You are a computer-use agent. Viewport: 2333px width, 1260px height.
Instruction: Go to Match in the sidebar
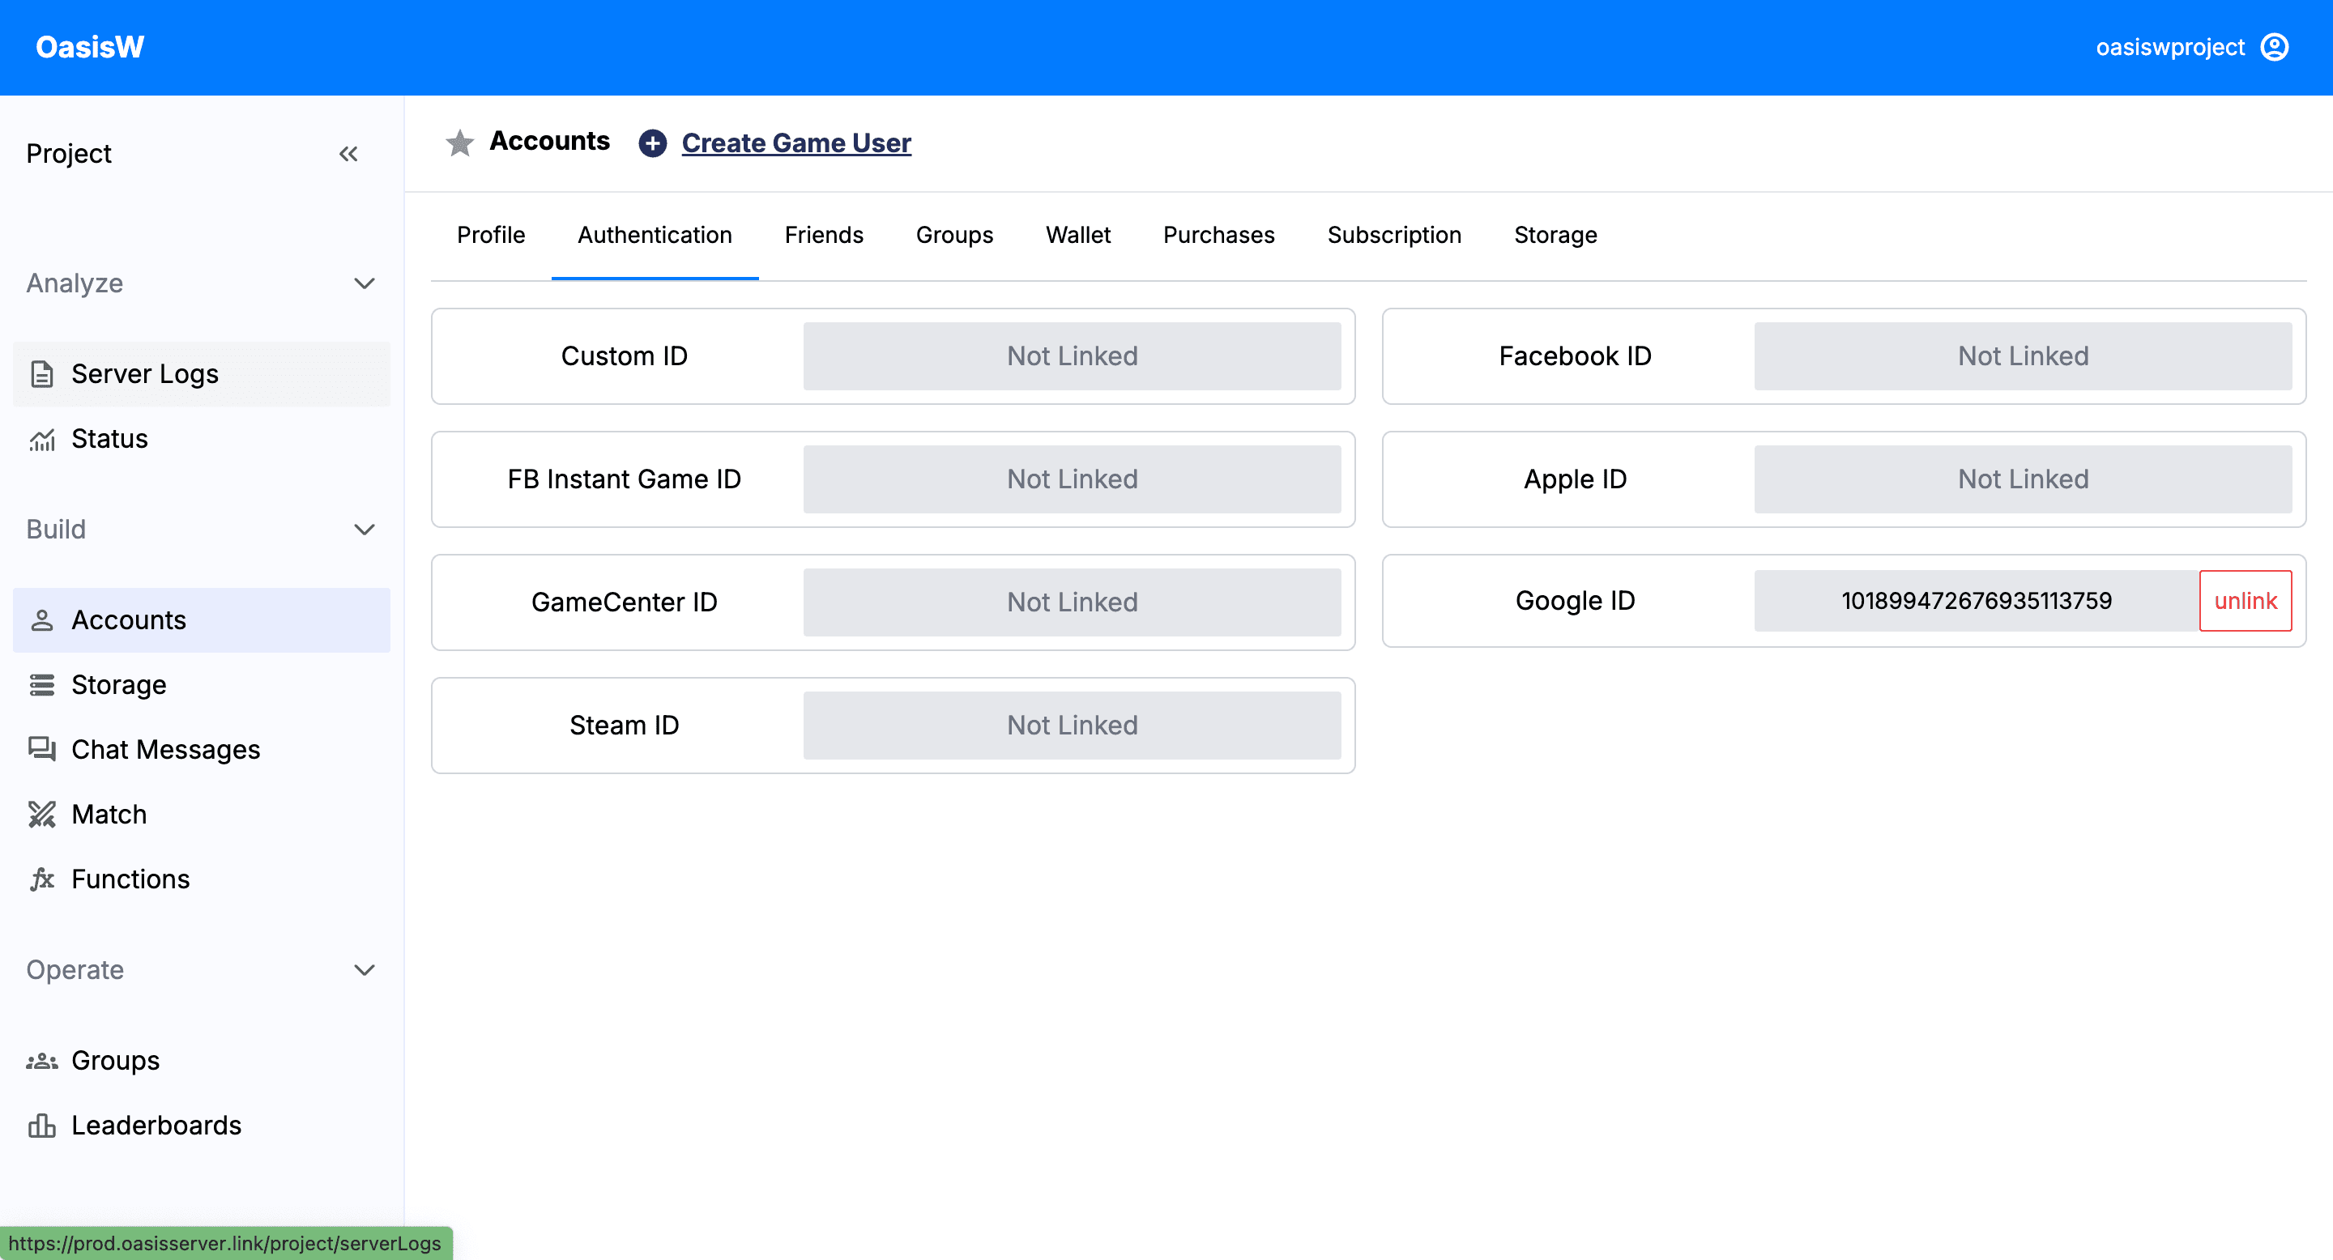point(201,815)
